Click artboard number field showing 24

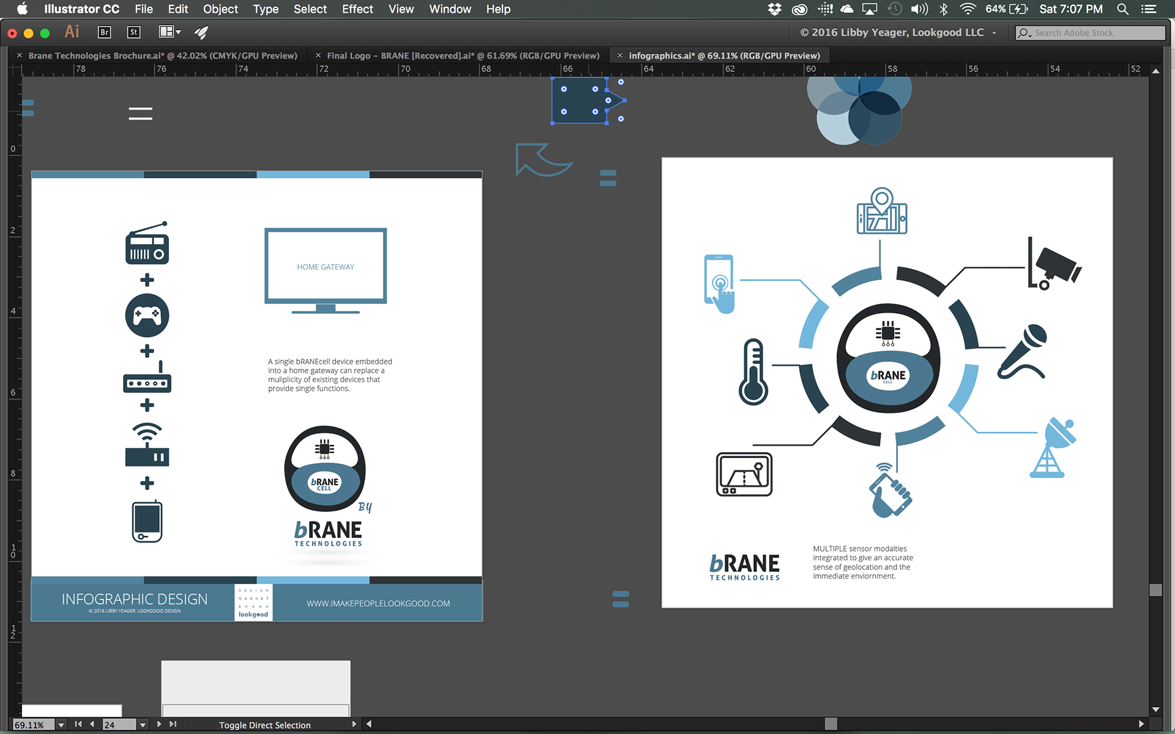tap(119, 725)
